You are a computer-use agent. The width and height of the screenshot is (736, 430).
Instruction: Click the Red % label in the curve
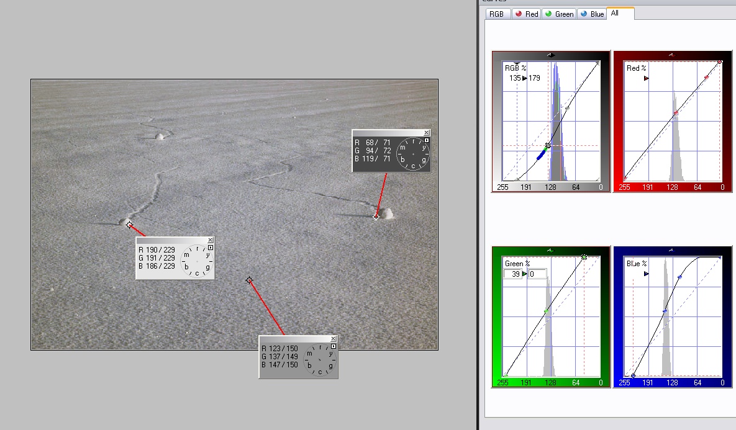click(637, 68)
